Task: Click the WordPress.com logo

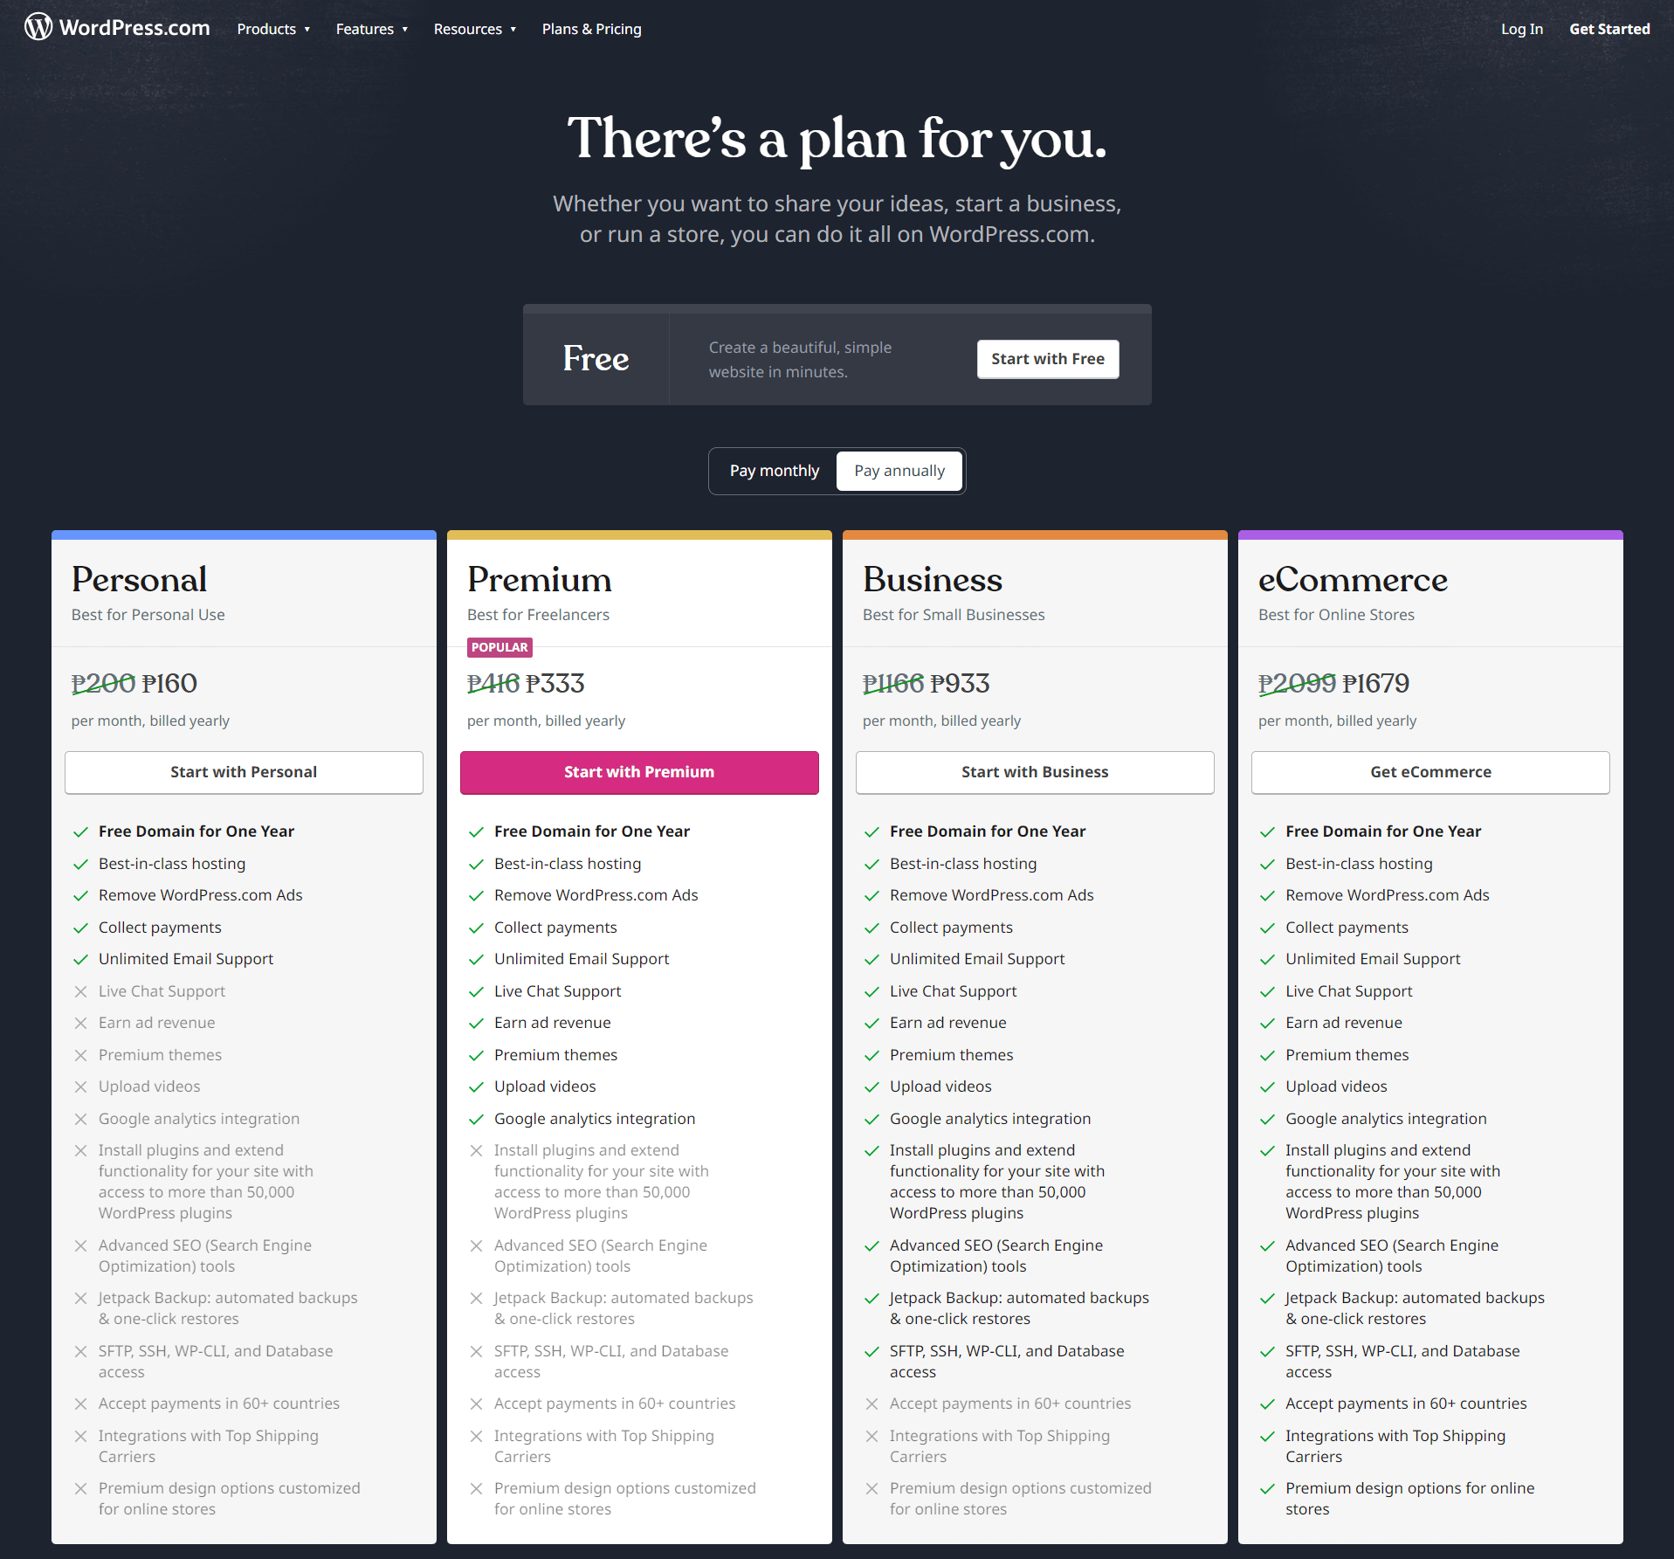Action: pos(117,28)
